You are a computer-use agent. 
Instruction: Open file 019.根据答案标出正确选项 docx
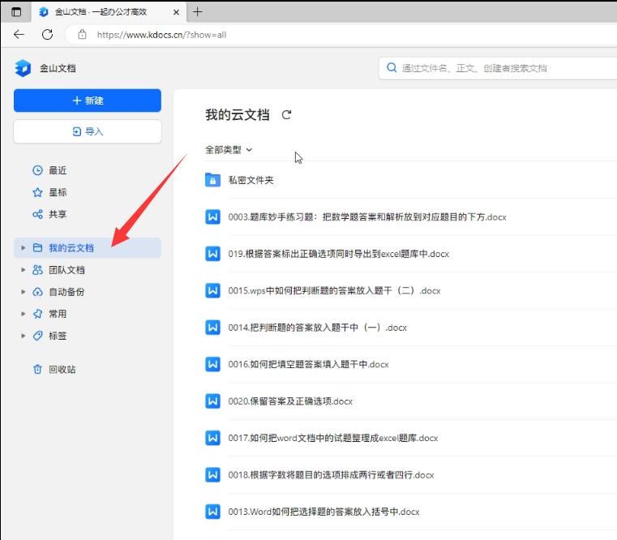[338, 255]
